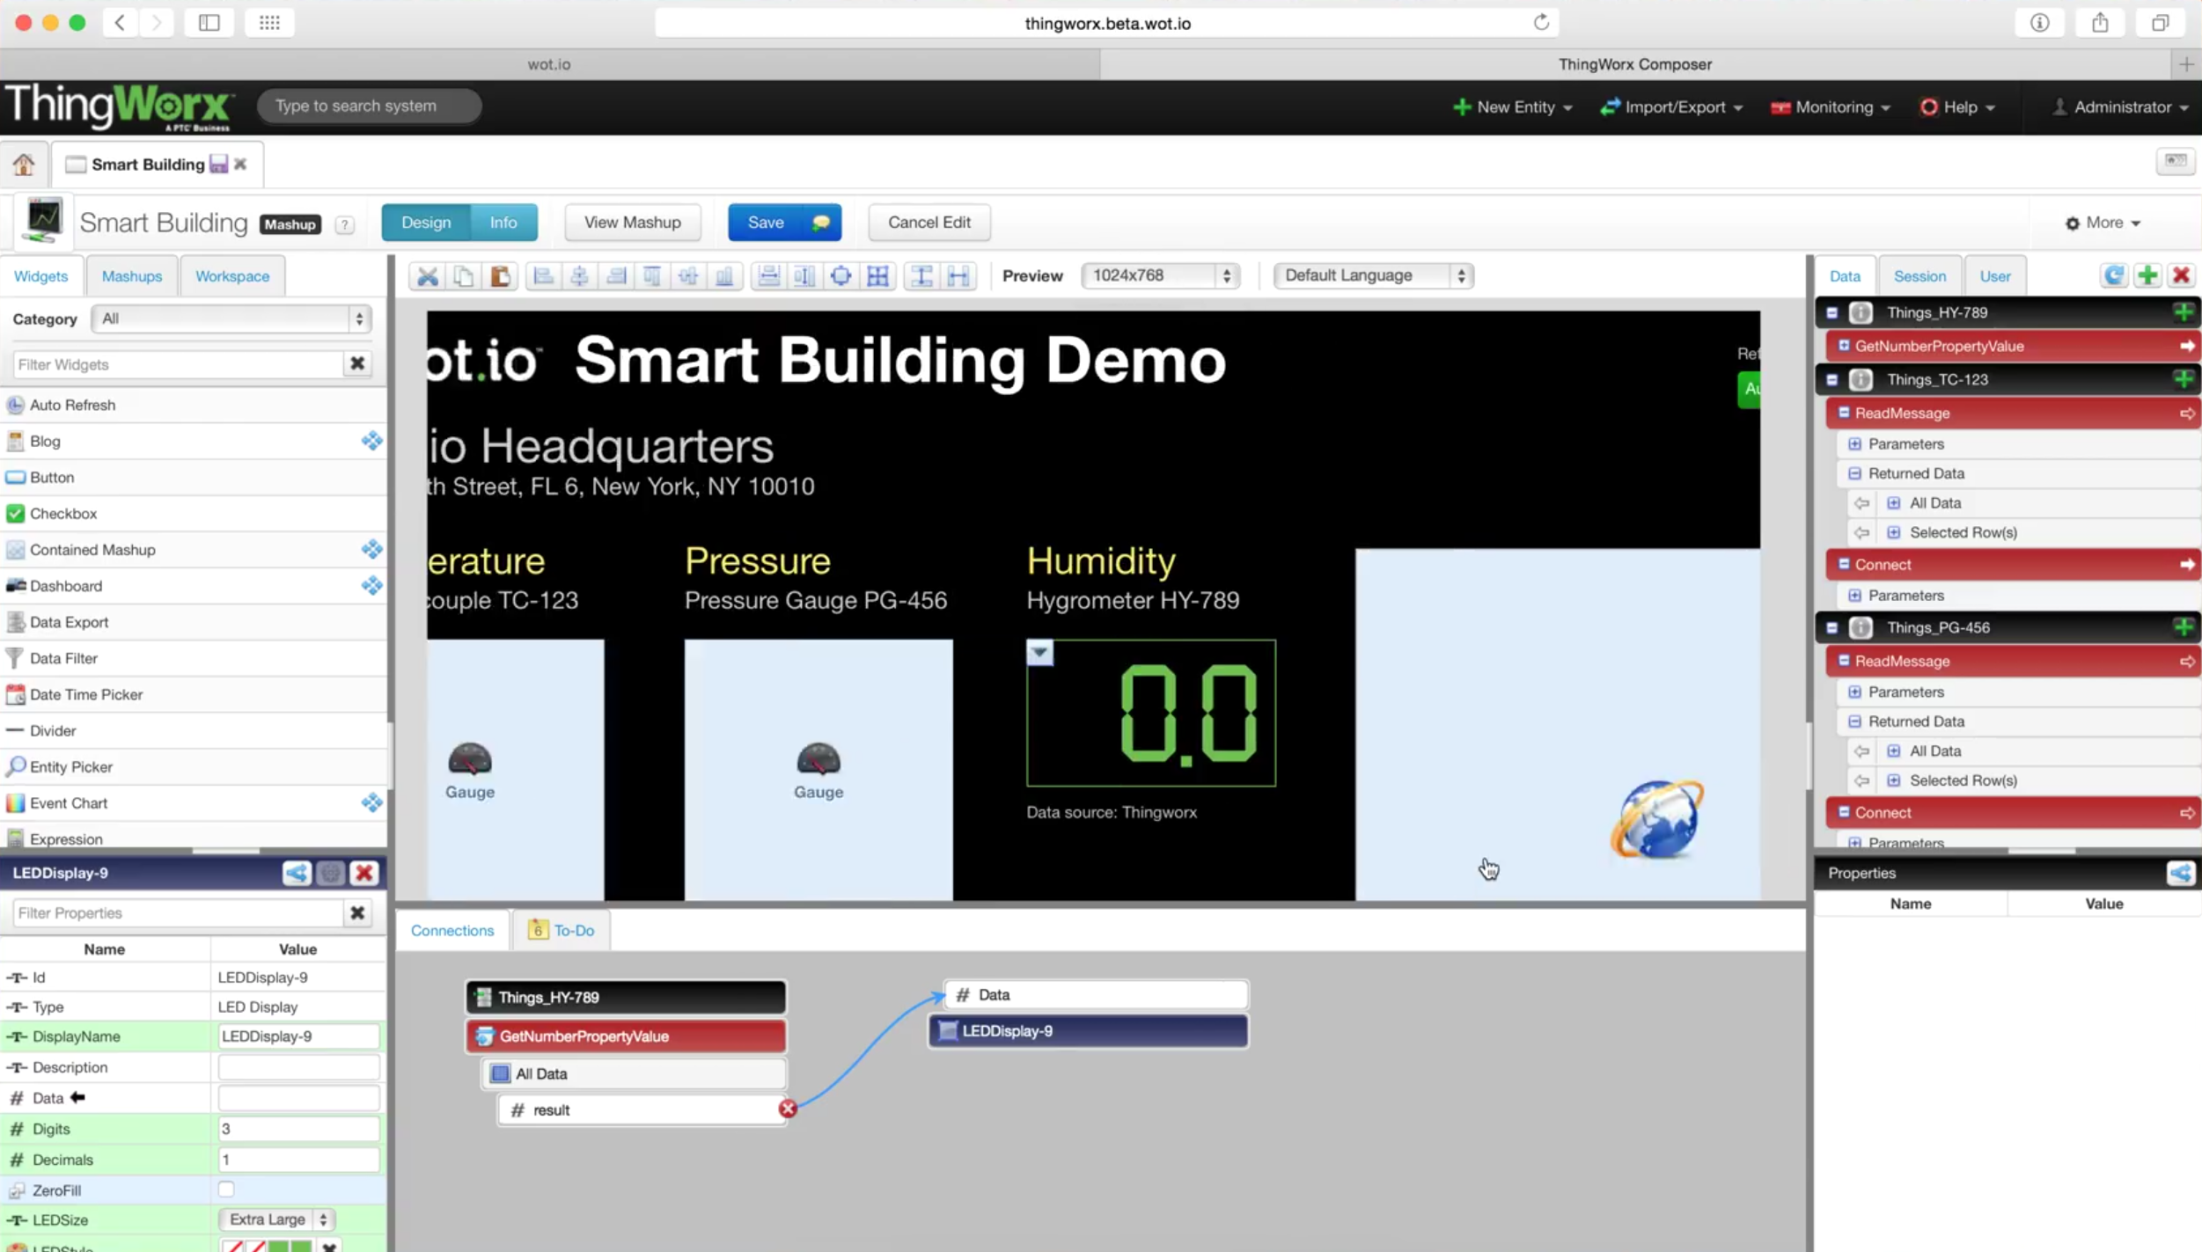Viewport: 2202px width, 1252px height.
Task: Switch to the Session tab
Action: (1919, 276)
